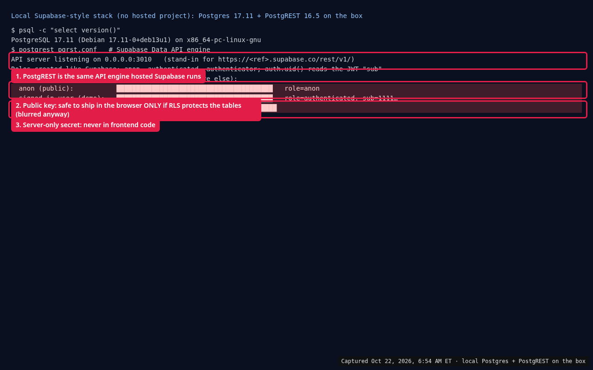Click the "role=anon" value
The width and height of the screenshot is (593, 370).
coord(302,88)
